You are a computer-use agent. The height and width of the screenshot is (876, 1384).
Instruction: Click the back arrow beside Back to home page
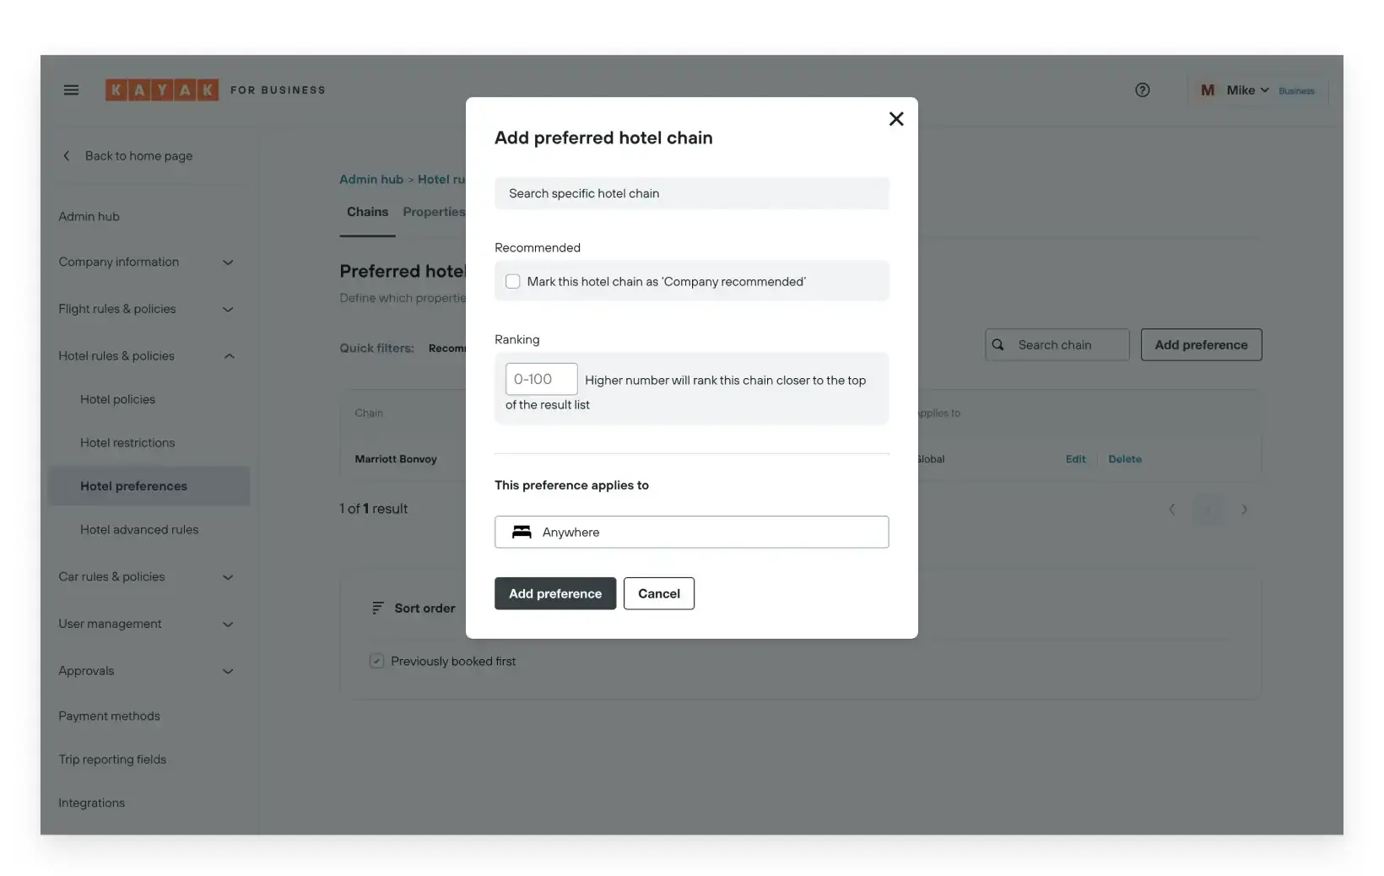(x=67, y=156)
